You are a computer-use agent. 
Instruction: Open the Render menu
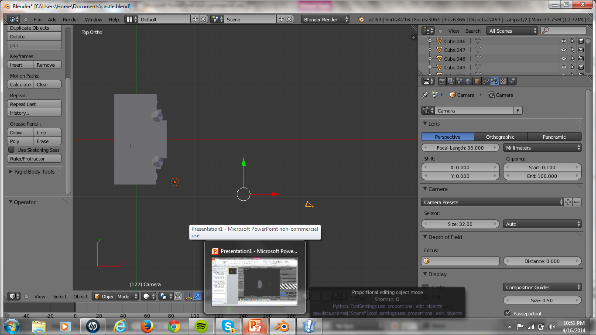(x=70, y=19)
